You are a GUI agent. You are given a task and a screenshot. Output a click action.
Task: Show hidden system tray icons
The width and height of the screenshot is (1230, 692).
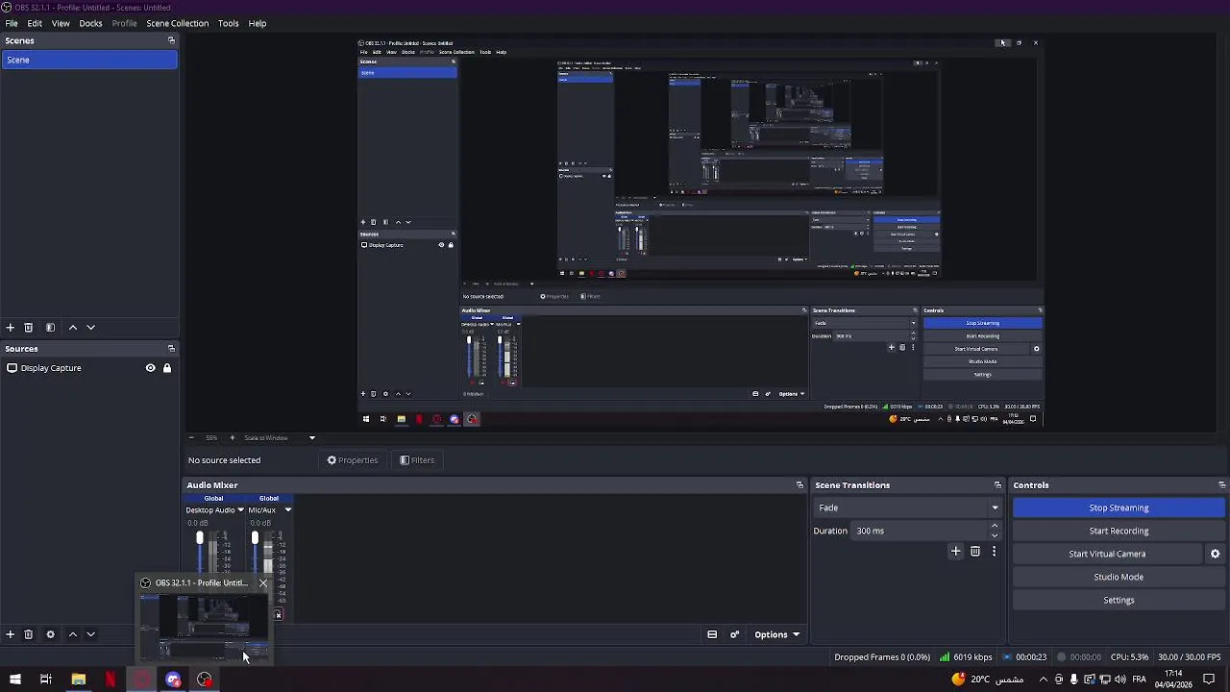pos(1044,680)
